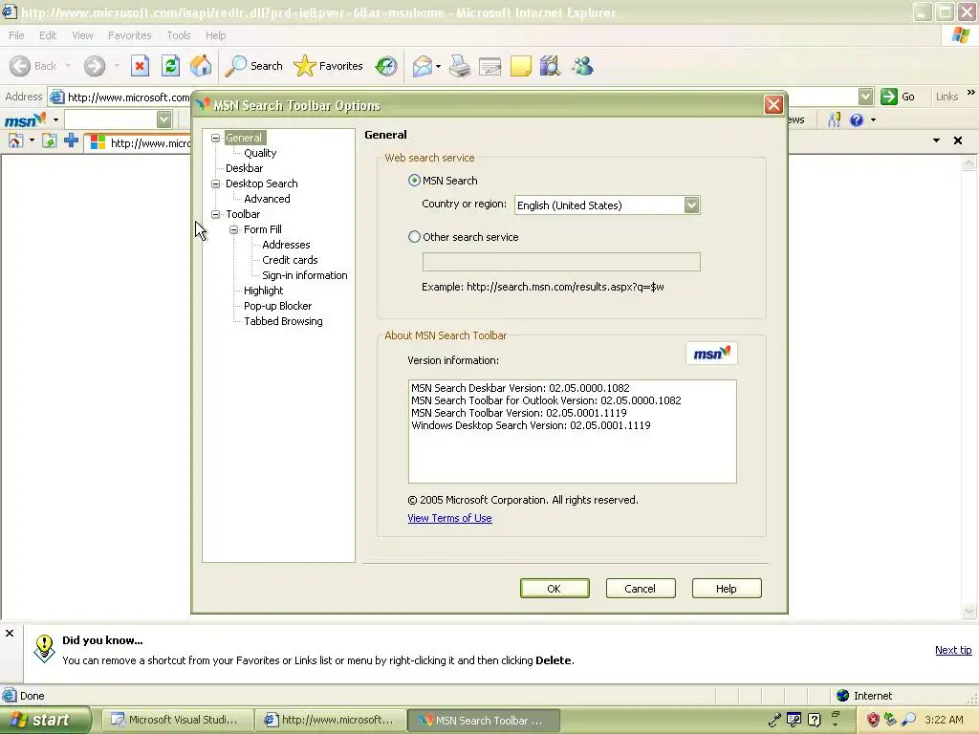Stop page loading with red X icon
Image resolution: width=979 pixels, height=734 pixels.
pos(140,66)
